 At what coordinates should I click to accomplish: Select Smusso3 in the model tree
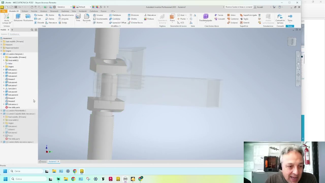(11, 79)
